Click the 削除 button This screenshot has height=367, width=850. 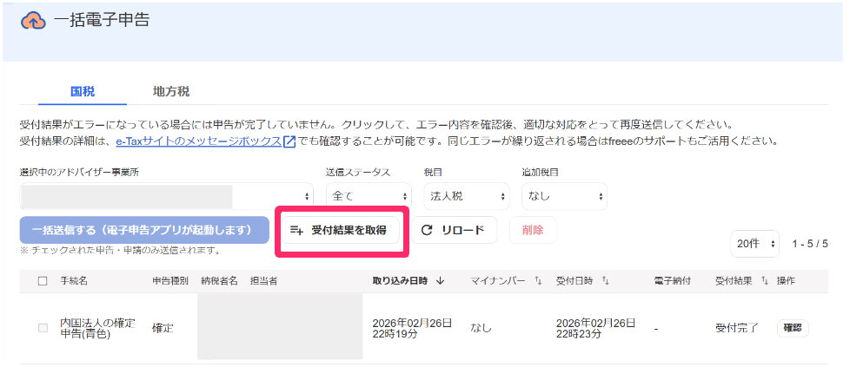pyautogui.click(x=533, y=230)
